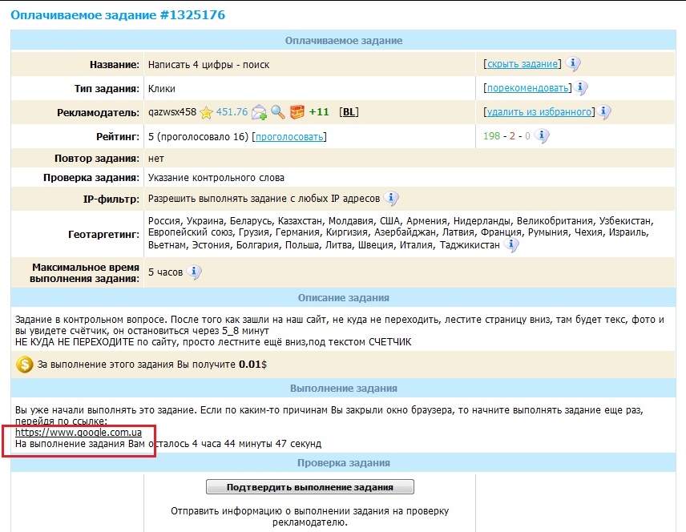Click the +11 reputation value
This screenshot has width=686, height=532.
click(319, 112)
